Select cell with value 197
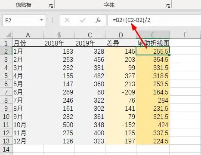The image size is (201, 155). coord(121,141)
